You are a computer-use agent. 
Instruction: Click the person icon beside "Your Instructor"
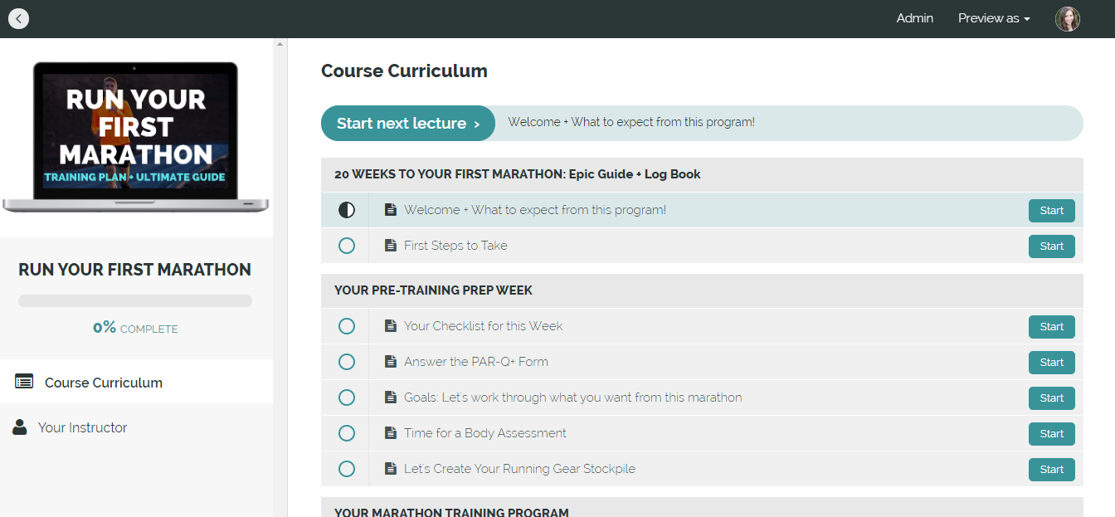click(x=18, y=427)
